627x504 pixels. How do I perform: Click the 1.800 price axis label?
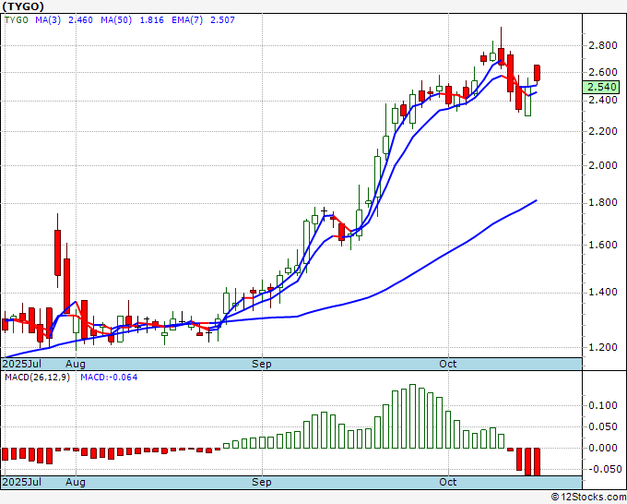coord(603,203)
